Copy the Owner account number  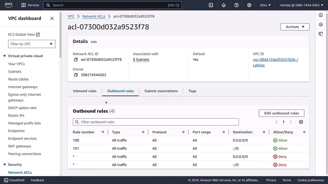[76, 75]
